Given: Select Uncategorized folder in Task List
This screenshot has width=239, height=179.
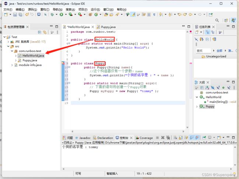Looking at the screenshot, I should [x=214, y=56].
